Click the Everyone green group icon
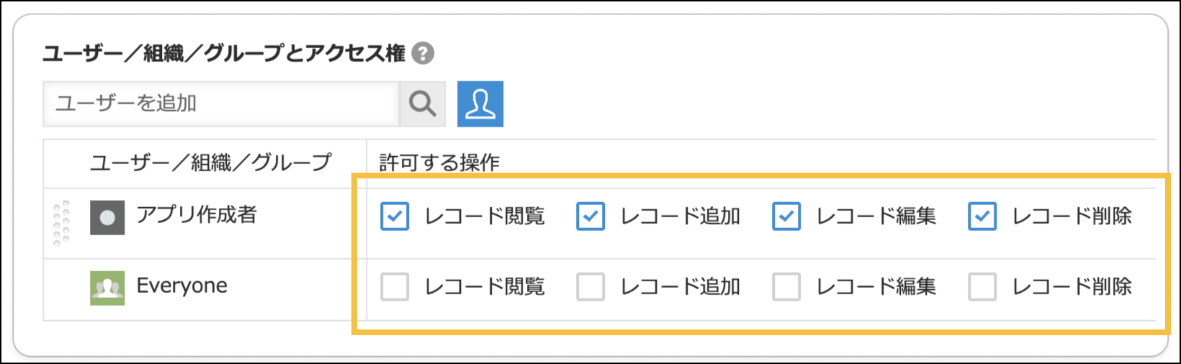The height and width of the screenshot is (364, 1181). pos(107,288)
